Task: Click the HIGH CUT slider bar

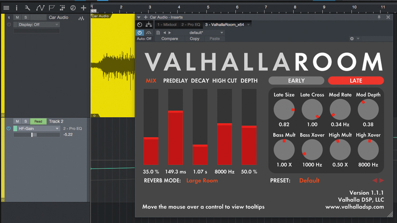Action: [x=225, y=127]
